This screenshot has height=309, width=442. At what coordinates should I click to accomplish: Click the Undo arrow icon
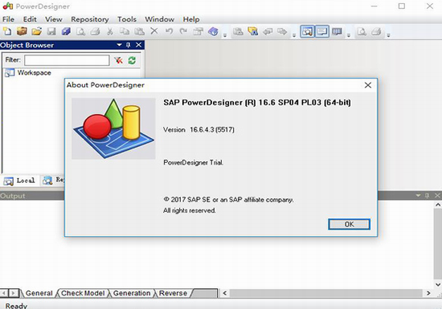pos(169,31)
